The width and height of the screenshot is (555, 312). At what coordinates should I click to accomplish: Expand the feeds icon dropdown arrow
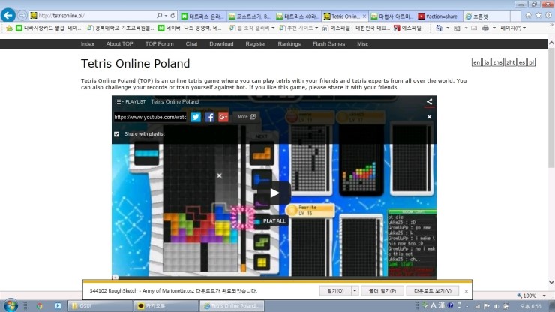point(466,28)
